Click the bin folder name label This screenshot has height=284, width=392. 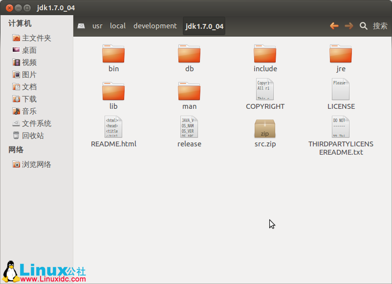click(x=113, y=69)
